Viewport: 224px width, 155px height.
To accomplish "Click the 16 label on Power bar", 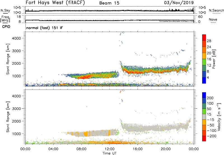I will (x=209, y=59).
